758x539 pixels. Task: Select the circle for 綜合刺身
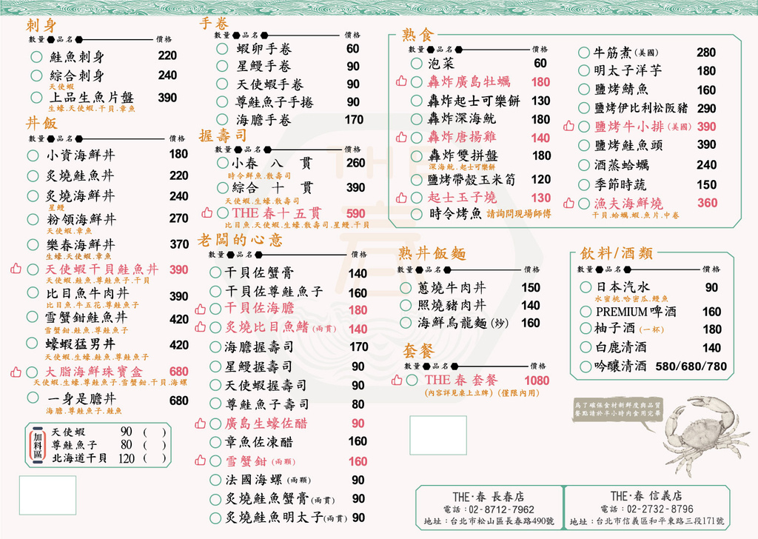pos(36,76)
